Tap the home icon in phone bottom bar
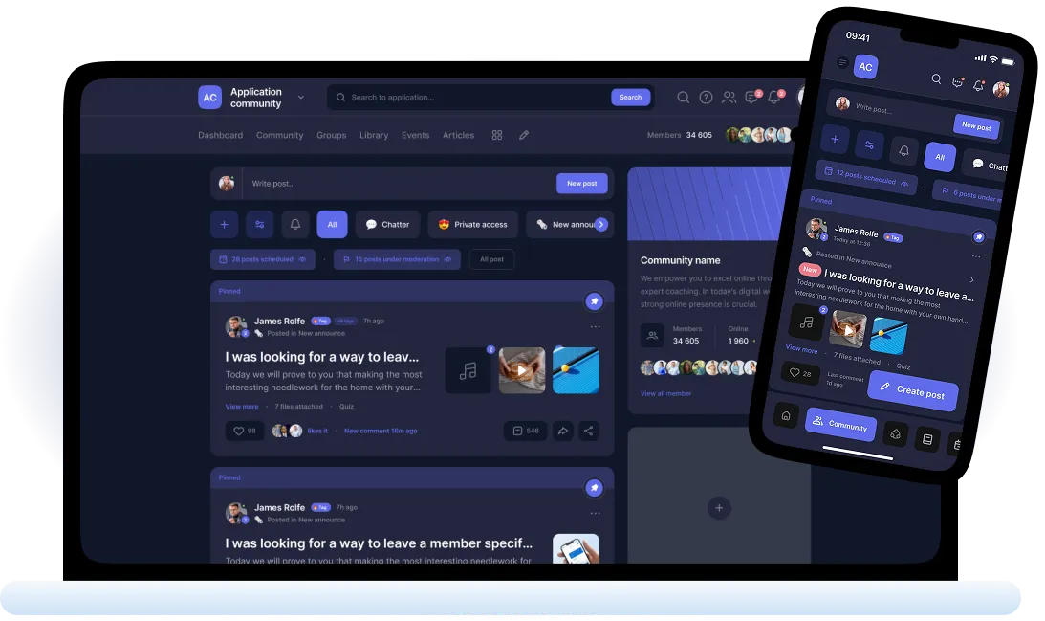1045x621 pixels. 785,415
